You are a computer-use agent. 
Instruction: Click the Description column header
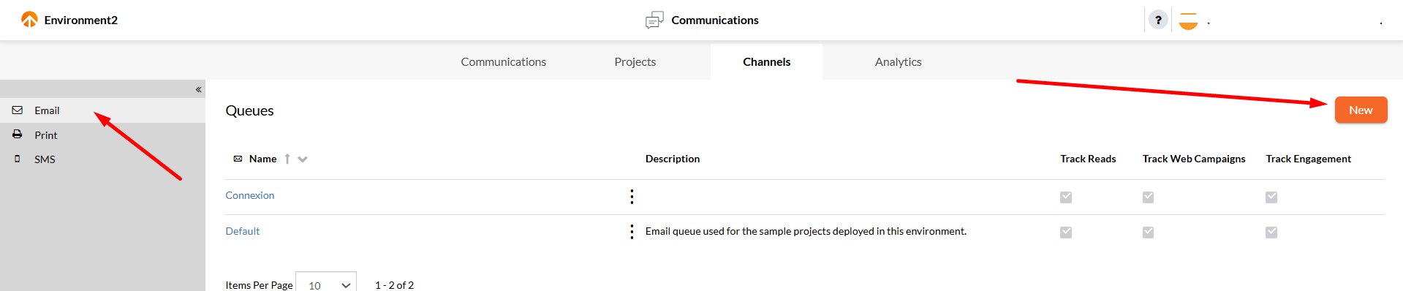(x=673, y=159)
